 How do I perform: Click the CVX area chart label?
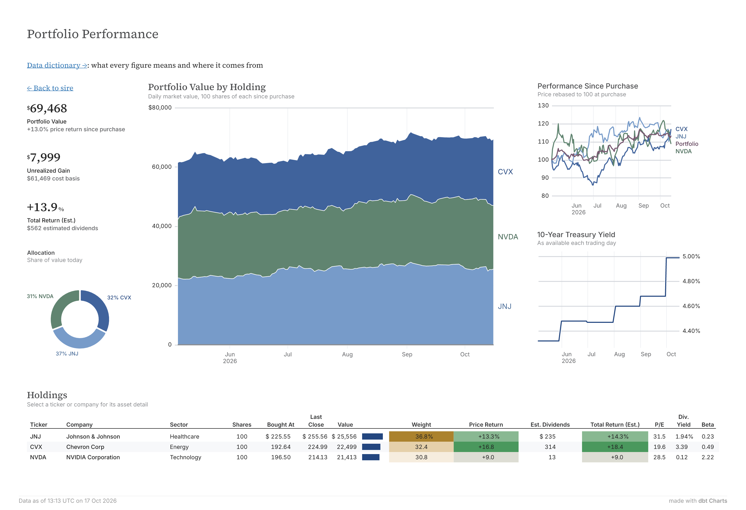click(505, 172)
